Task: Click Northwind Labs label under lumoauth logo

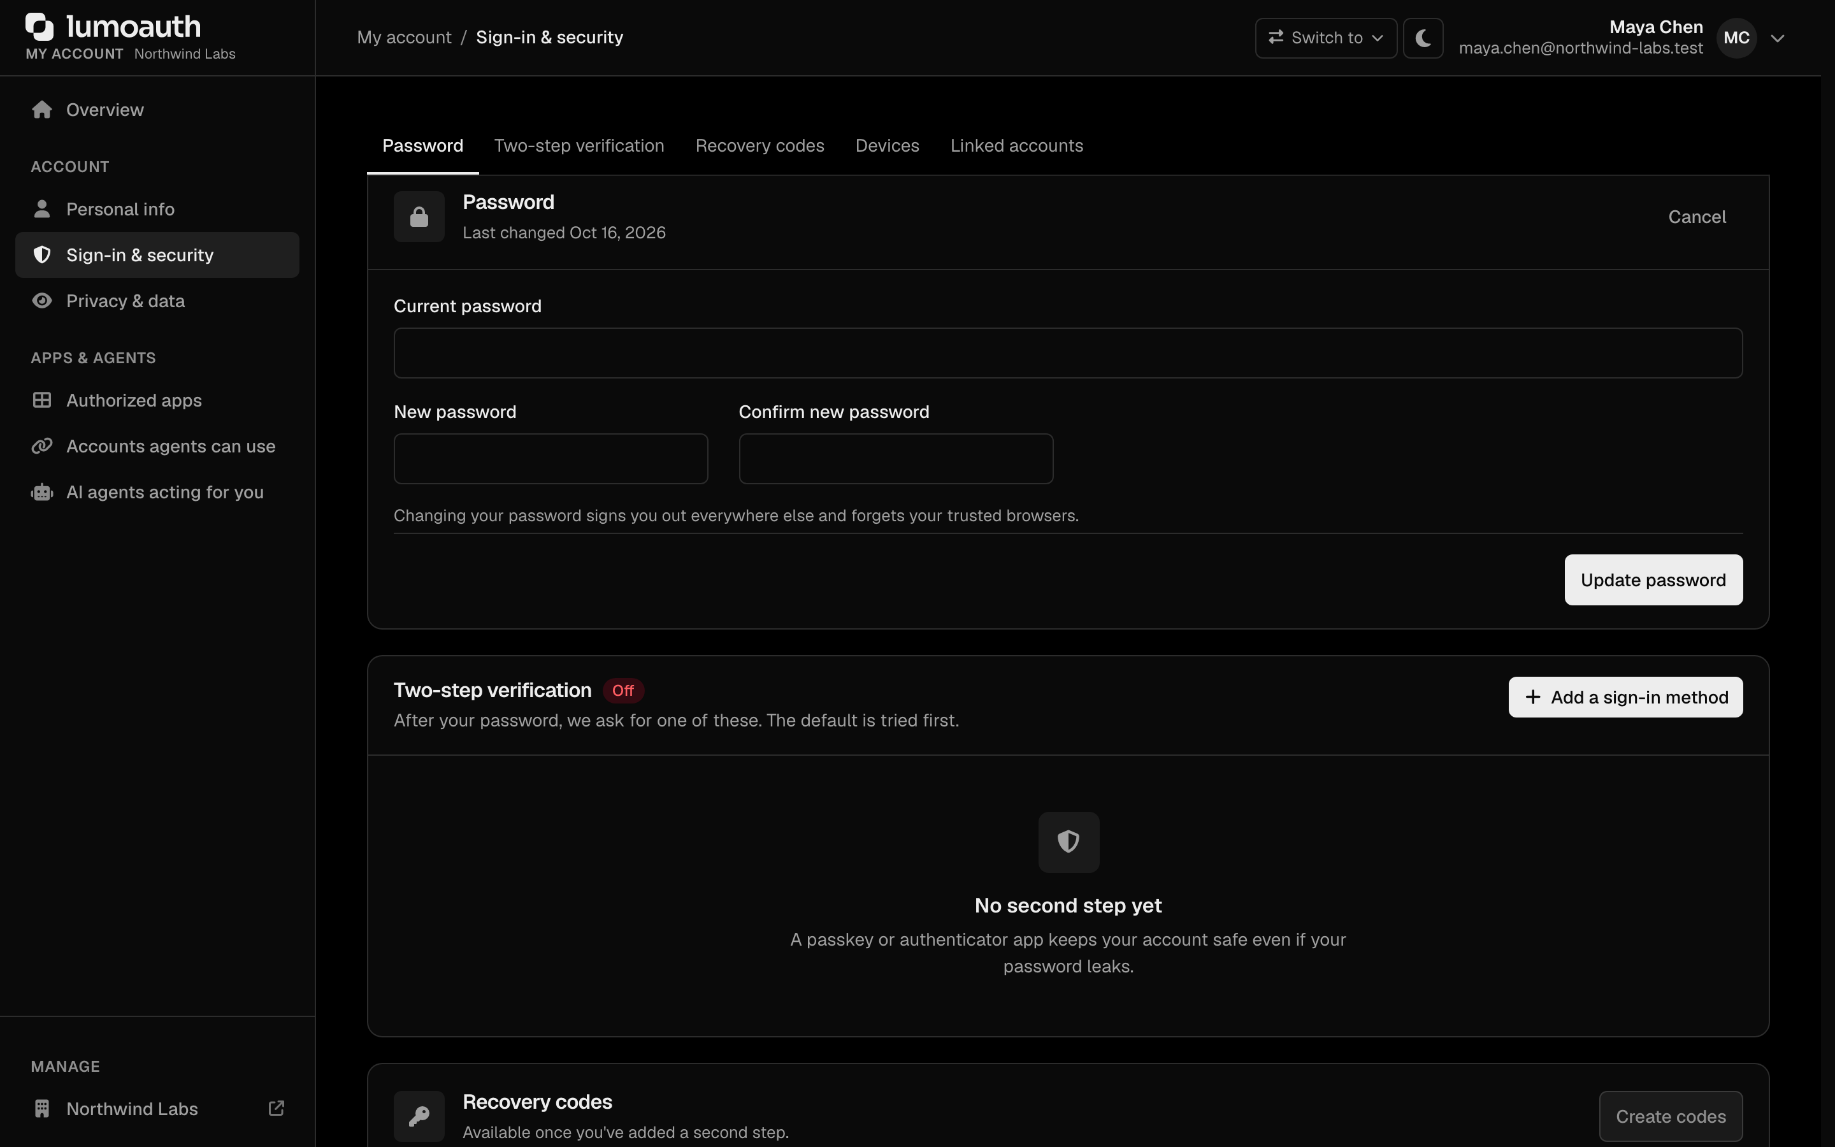Action: pyautogui.click(x=185, y=54)
